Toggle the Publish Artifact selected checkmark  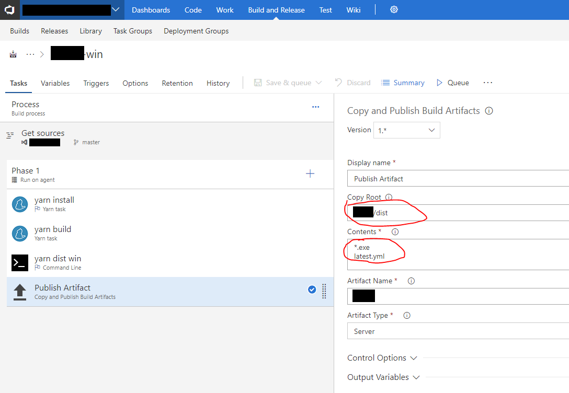[x=312, y=290]
